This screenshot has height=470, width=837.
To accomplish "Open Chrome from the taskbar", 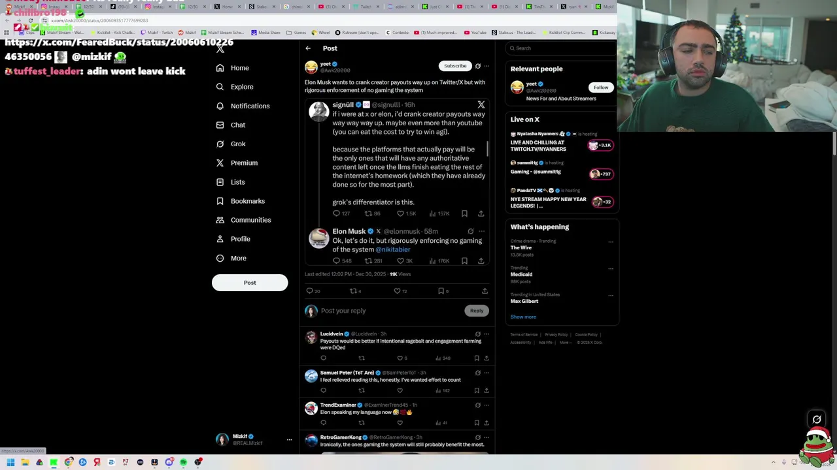I will (68, 462).
